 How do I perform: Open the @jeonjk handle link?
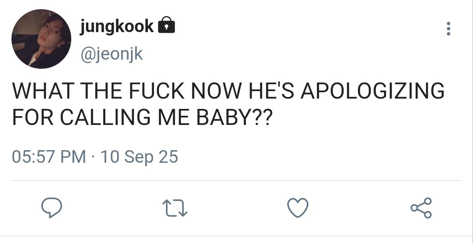click(111, 54)
